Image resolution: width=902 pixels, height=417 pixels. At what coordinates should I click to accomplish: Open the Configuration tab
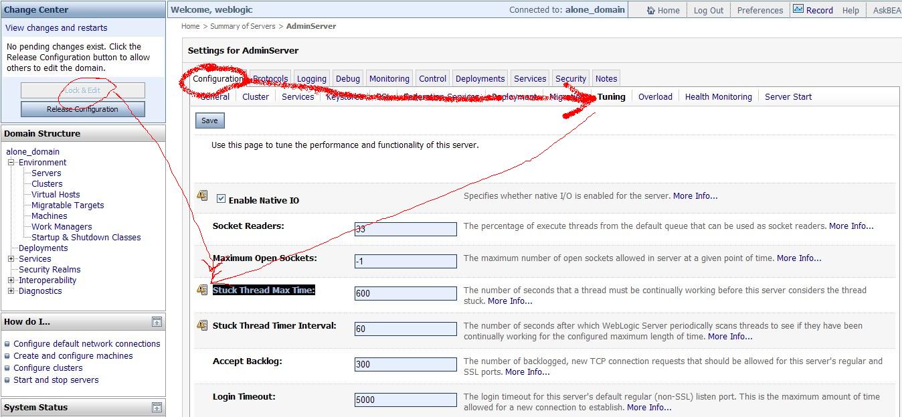[217, 78]
